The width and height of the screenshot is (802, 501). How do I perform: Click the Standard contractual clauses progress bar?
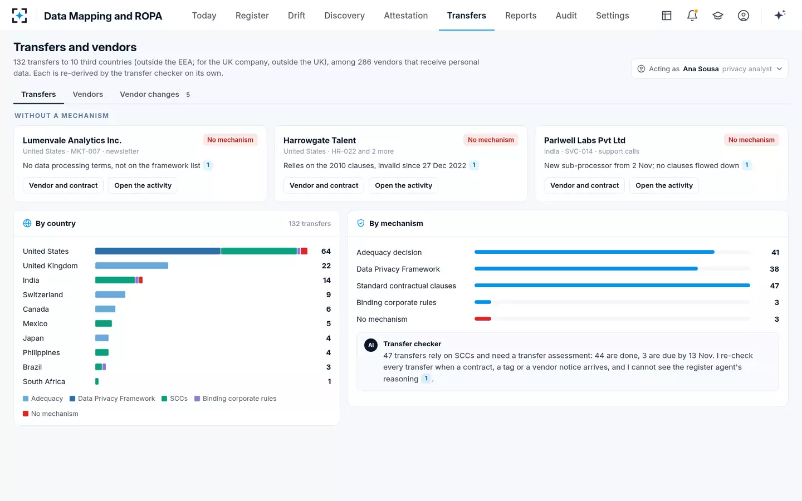pyautogui.click(x=612, y=286)
